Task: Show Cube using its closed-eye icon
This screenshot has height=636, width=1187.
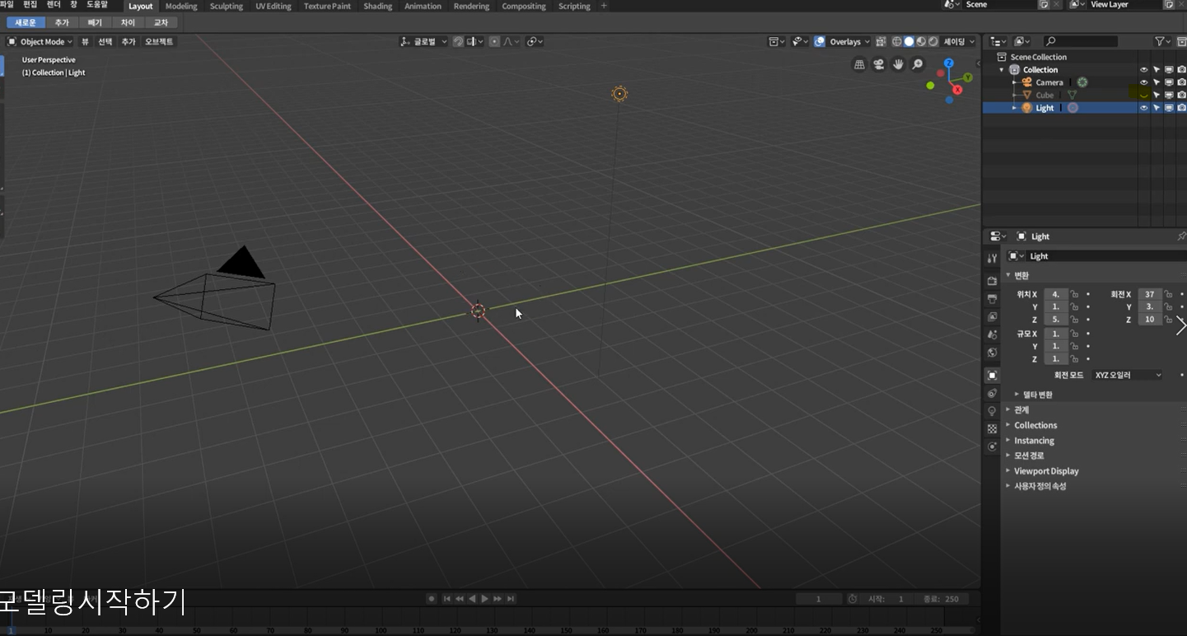Action: [x=1143, y=96]
